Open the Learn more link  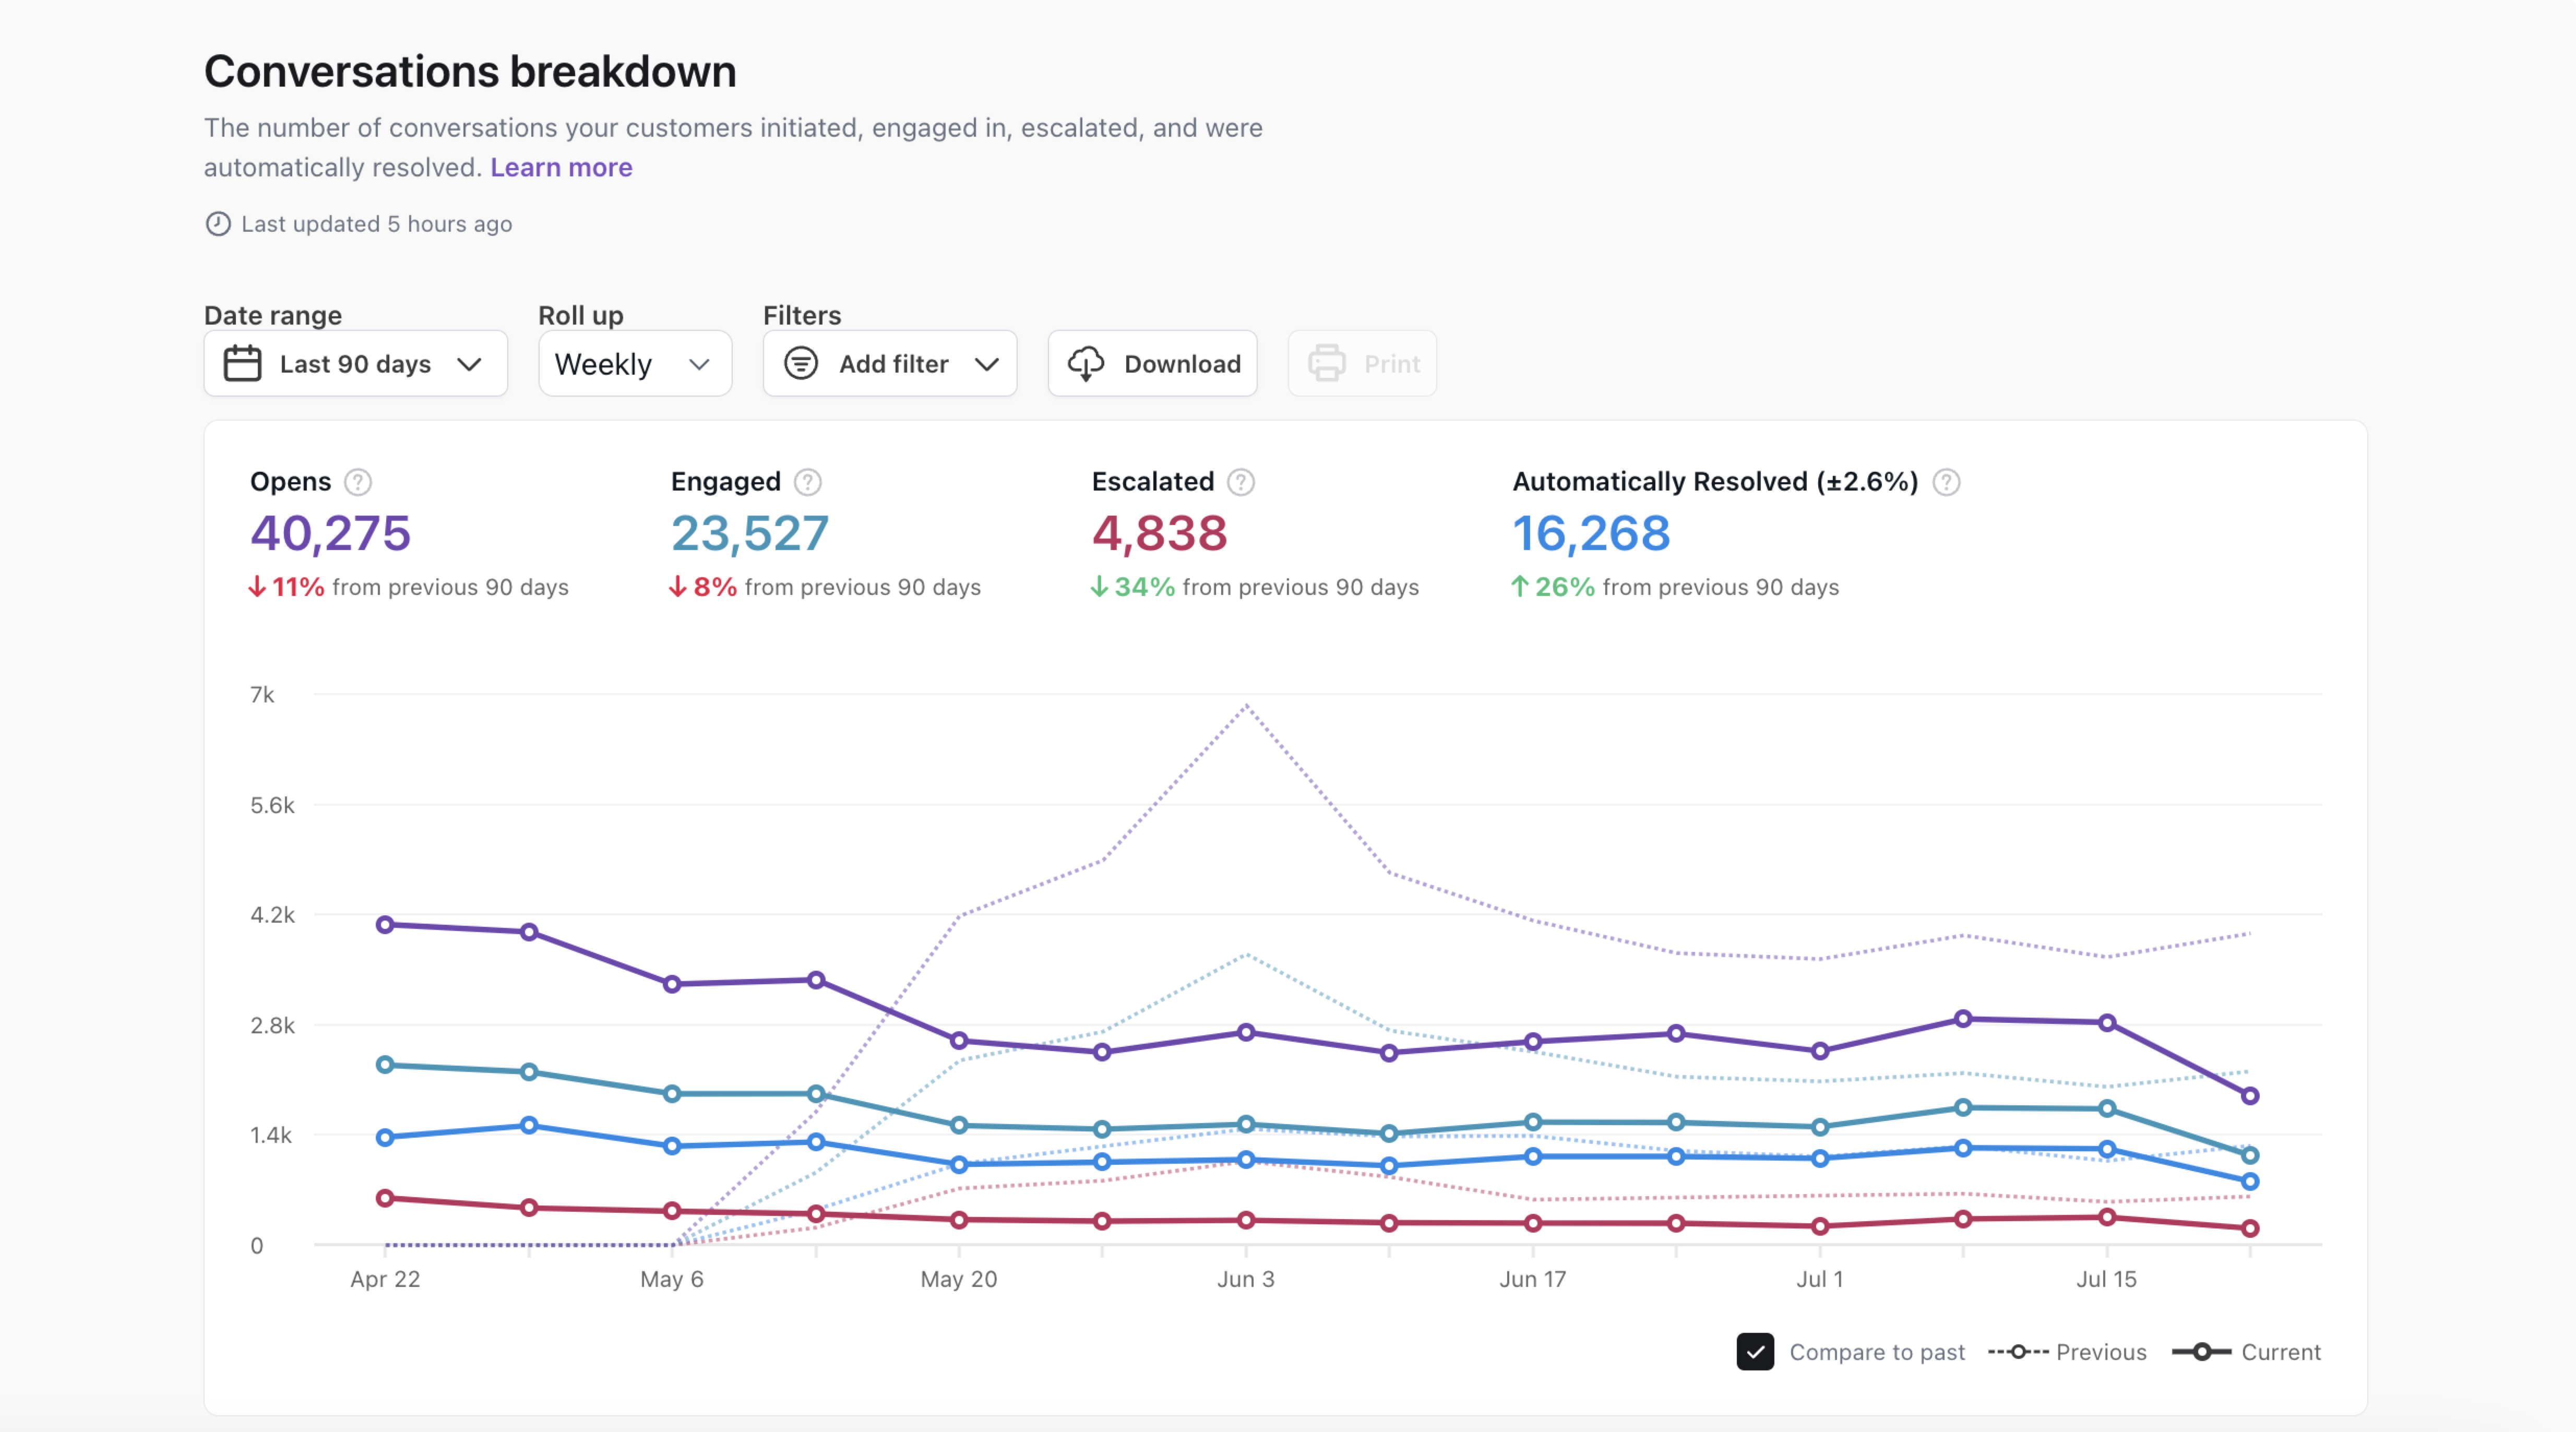[x=561, y=167]
